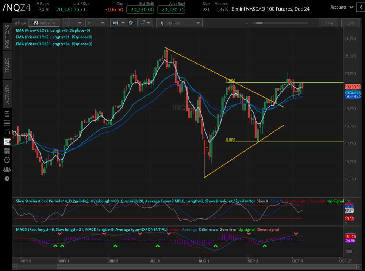This screenshot has width=365, height=271.
Task: Click the 1.000 Fibonacci level label
Action: coord(230,81)
